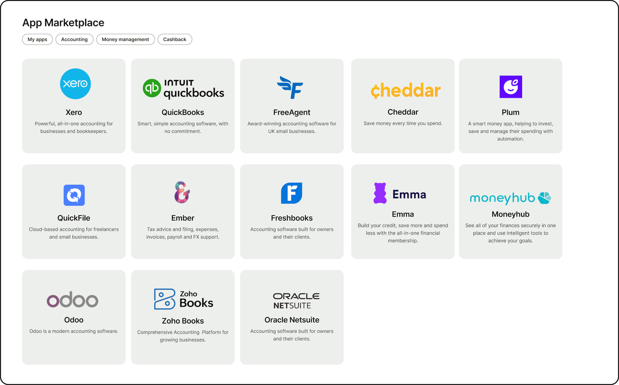
Task: Select the Odoo logo
Action: click(x=72, y=300)
